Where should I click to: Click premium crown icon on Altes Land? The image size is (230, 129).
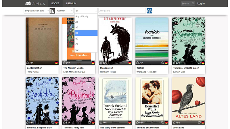click(x=199, y=122)
